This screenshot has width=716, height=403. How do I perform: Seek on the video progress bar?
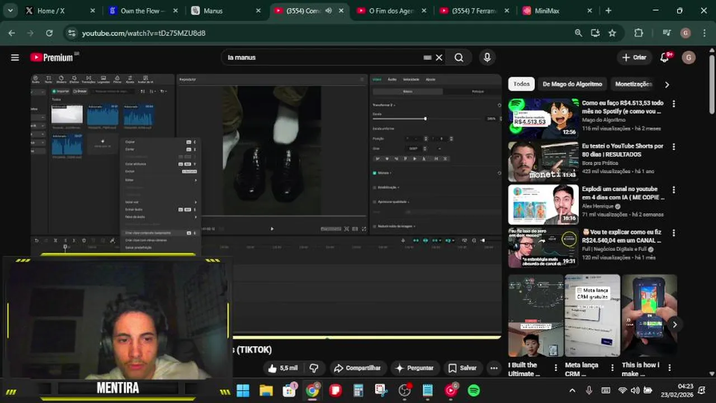367,338
